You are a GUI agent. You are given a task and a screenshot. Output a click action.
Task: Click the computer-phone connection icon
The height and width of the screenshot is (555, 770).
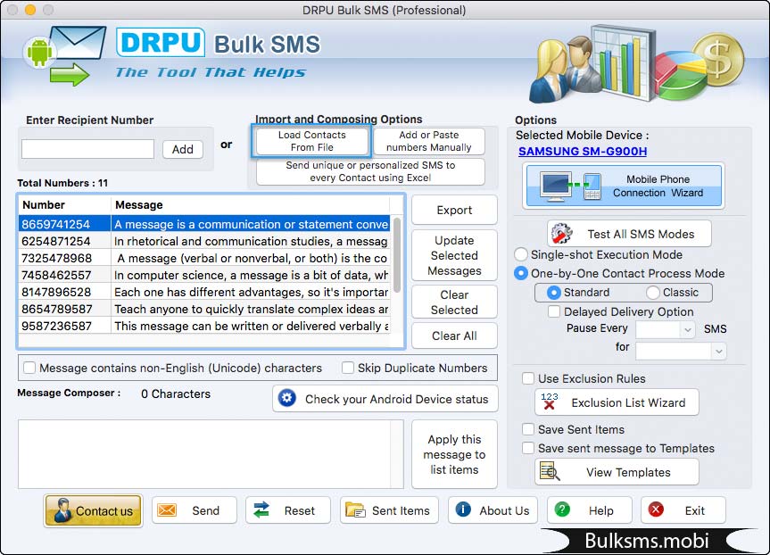pyautogui.click(x=570, y=186)
